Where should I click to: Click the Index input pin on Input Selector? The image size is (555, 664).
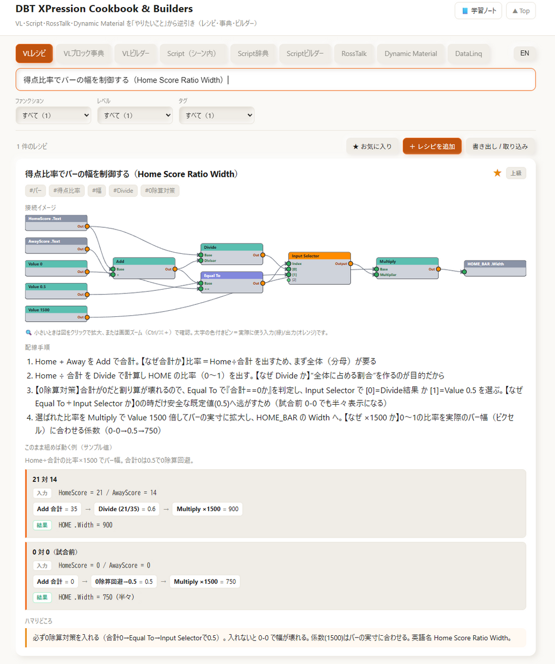[289, 264]
